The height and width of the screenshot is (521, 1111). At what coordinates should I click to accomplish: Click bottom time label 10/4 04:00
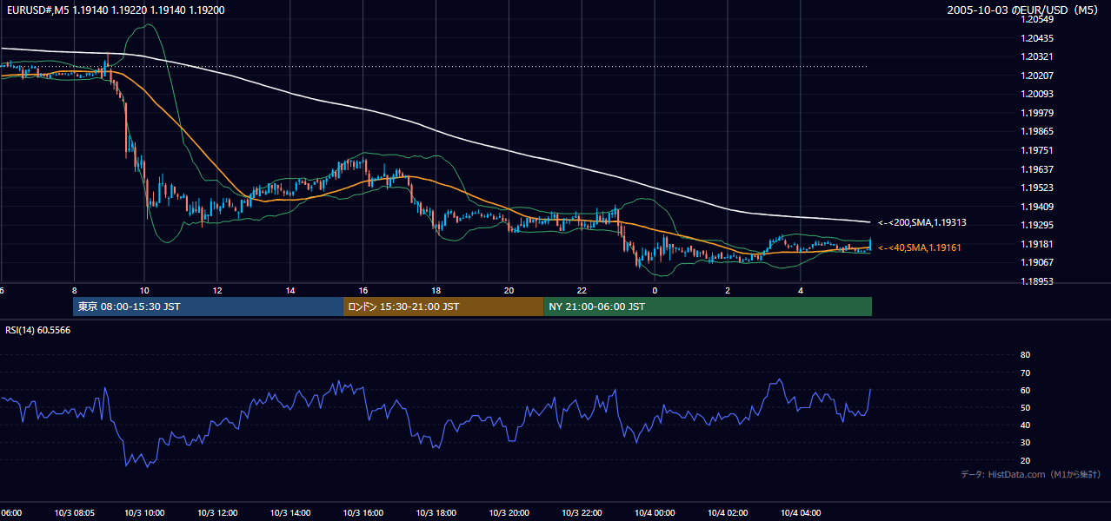coord(801,513)
